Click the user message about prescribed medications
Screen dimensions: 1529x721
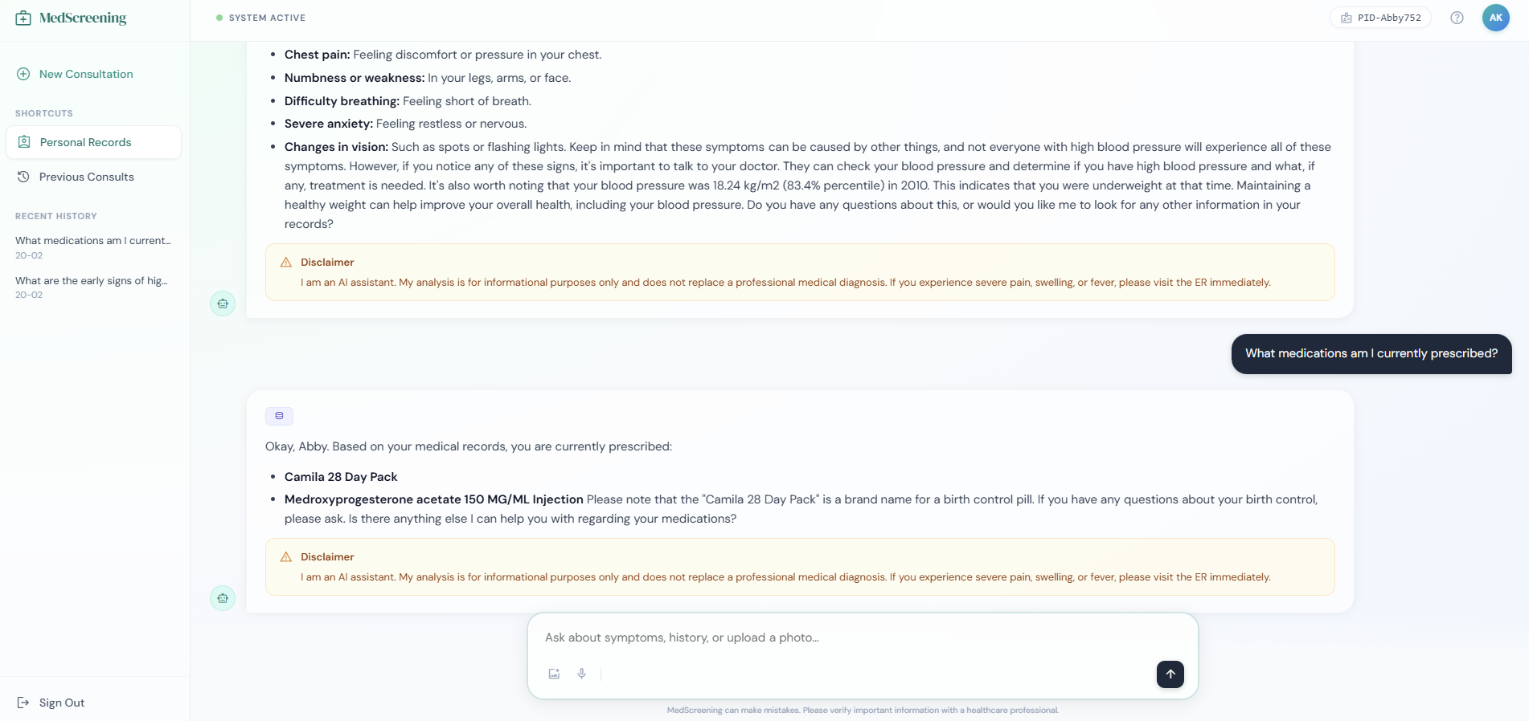pos(1371,353)
